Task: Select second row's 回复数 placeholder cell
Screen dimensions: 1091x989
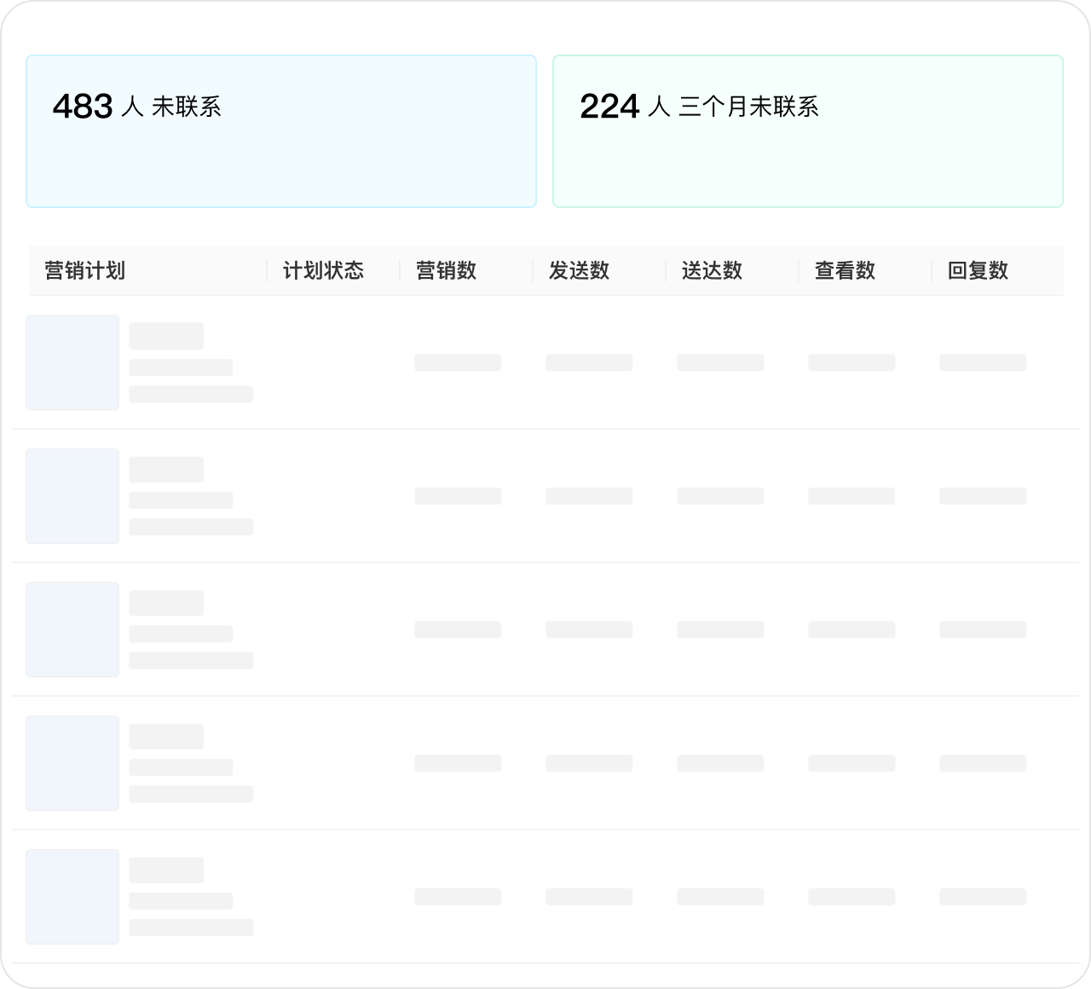Action: [x=983, y=496]
